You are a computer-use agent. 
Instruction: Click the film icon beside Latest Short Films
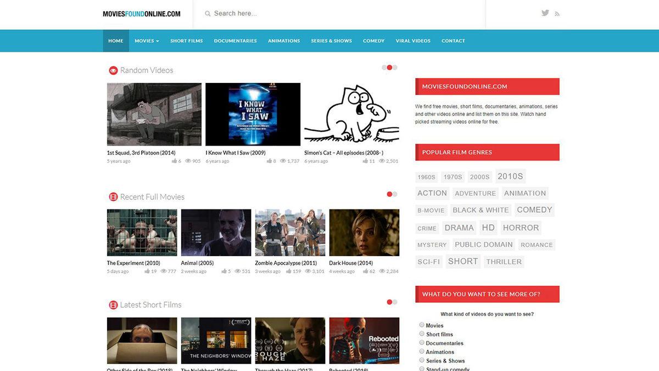113,304
